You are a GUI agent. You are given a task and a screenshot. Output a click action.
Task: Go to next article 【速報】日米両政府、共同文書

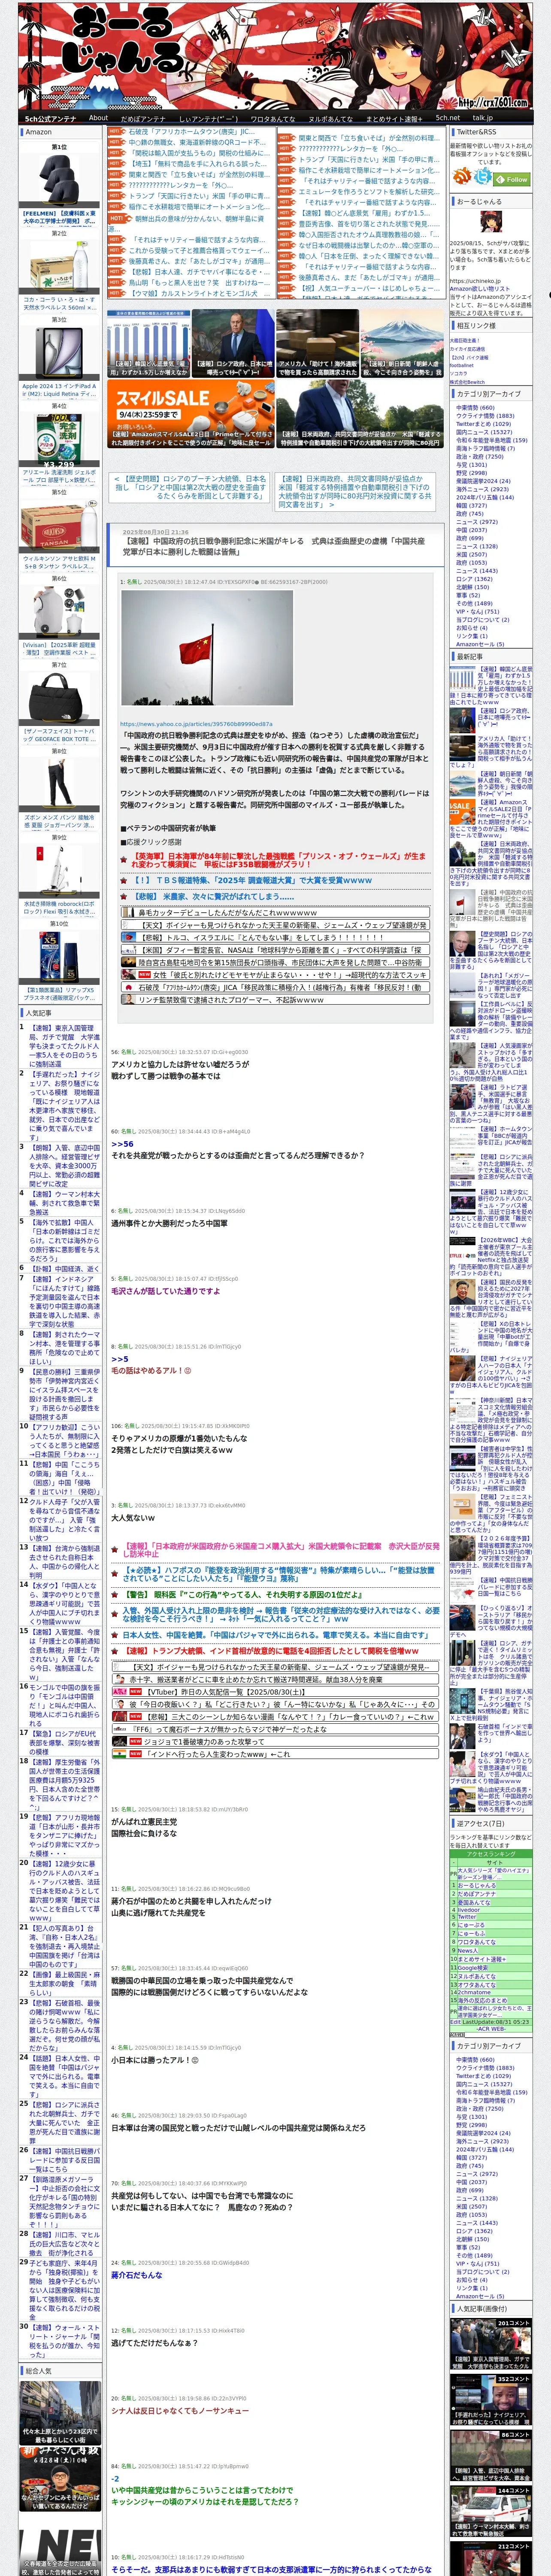tap(355, 491)
